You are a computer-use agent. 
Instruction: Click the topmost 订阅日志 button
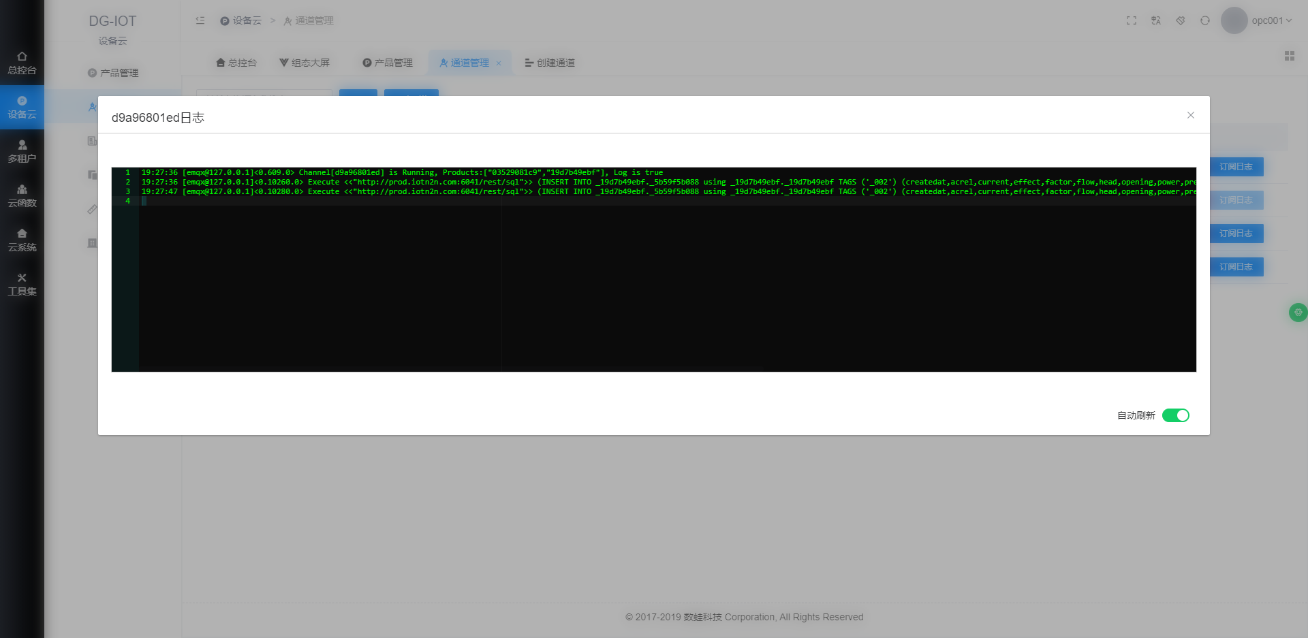coord(1236,167)
